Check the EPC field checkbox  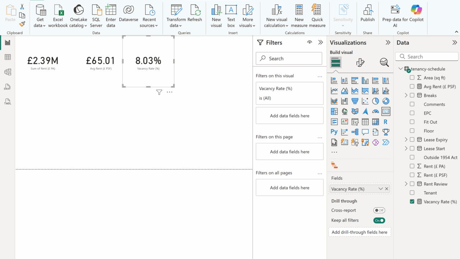click(412, 113)
